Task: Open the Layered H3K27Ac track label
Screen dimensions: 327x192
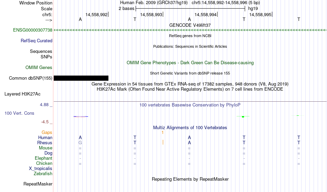Action: click(x=22, y=94)
